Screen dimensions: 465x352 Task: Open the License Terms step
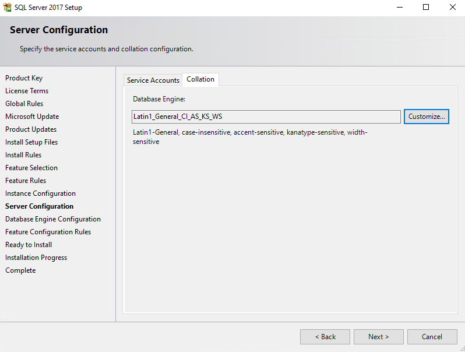point(27,91)
